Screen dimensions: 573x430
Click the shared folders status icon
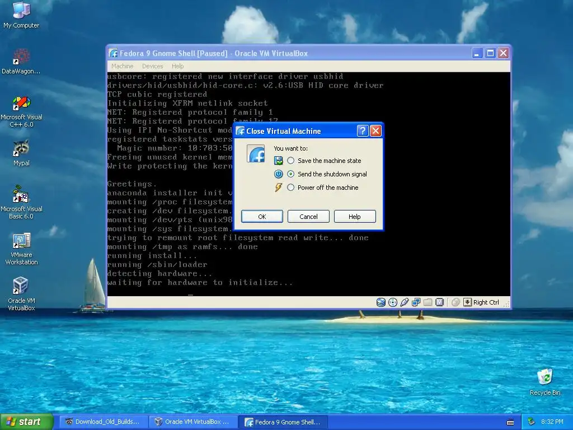pos(428,302)
